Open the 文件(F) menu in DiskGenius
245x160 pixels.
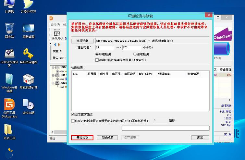click(x=55, y=25)
